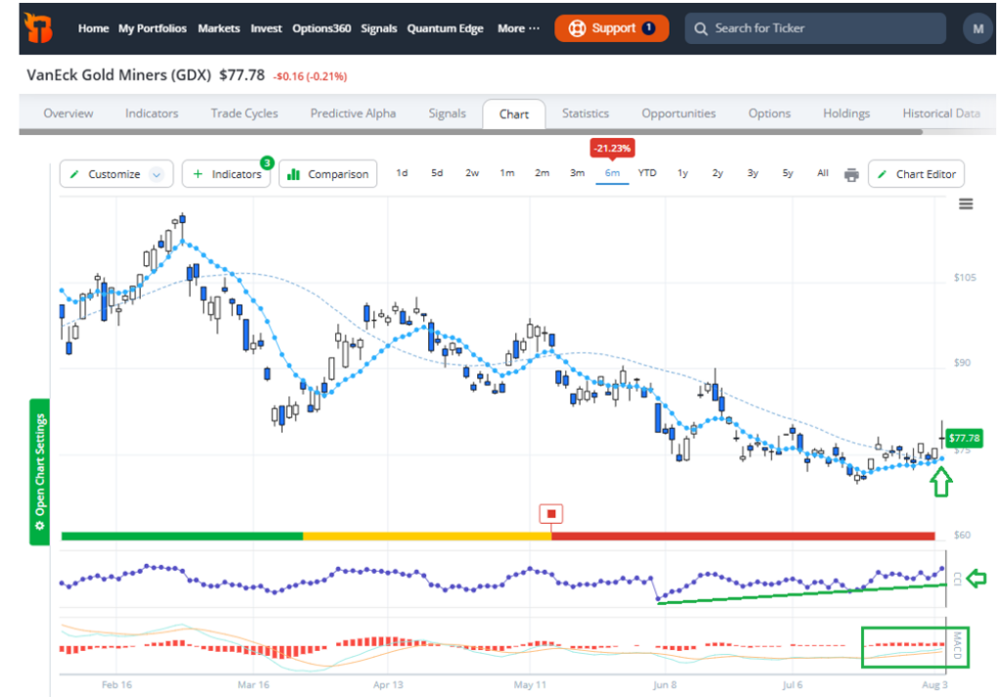The image size is (1001, 697).
Task: Open the Chart Settings side panel
Action: [x=39, y=472]
